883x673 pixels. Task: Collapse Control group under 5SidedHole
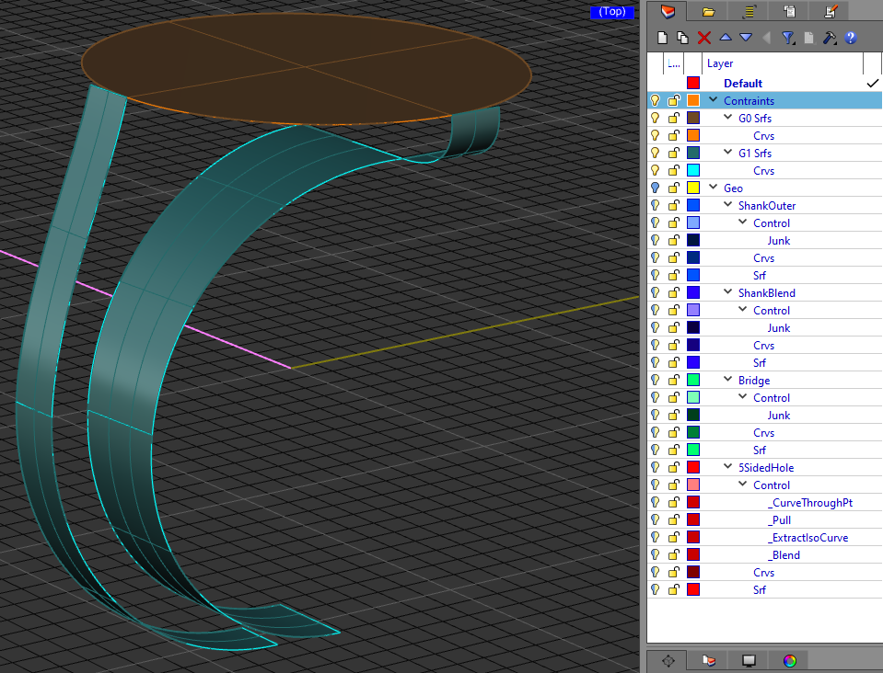(743, 485)
